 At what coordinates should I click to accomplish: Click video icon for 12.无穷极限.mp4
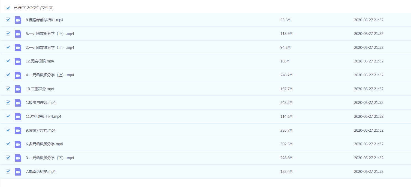pos(18,61)
